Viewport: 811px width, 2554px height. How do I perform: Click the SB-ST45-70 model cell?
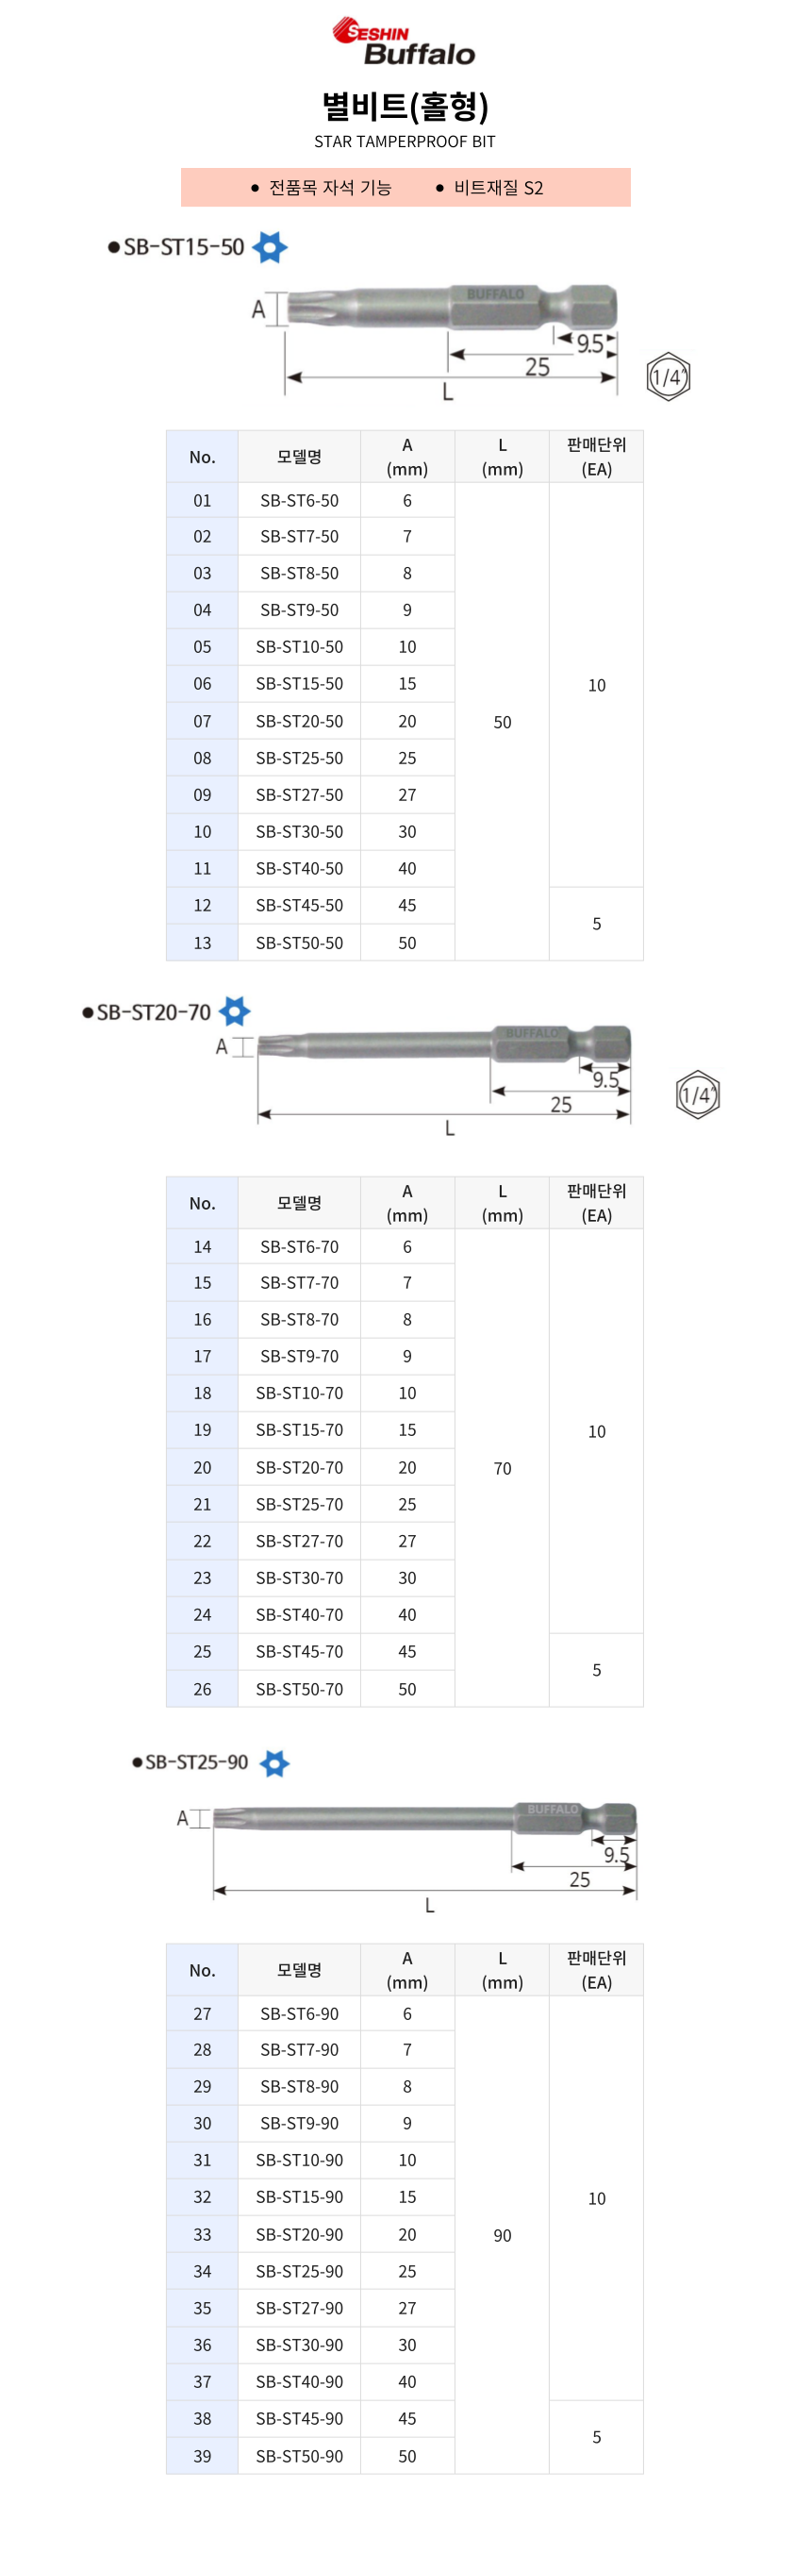point(298,1652)
